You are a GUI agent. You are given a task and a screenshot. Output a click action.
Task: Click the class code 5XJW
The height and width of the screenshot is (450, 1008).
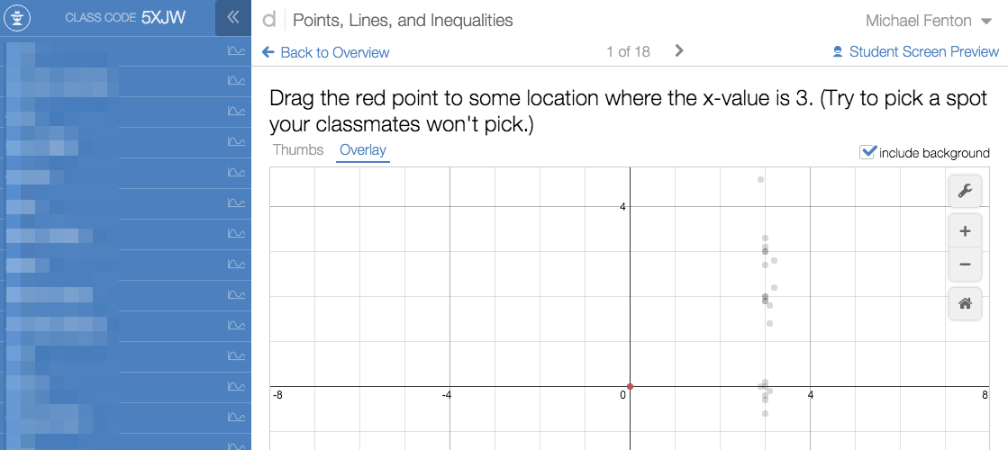(x=163, y=18)
